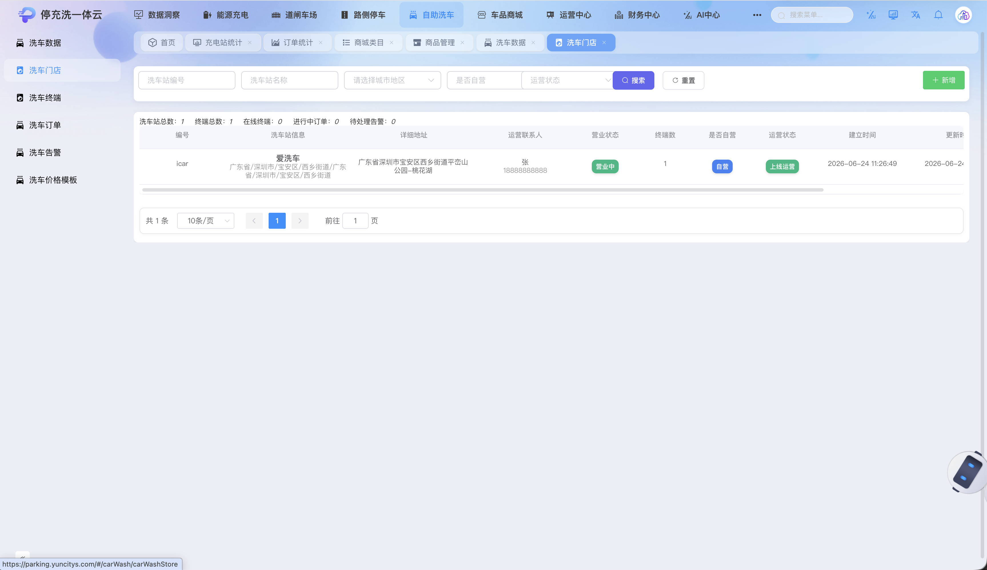Close the 订单统计 tab

320,42
